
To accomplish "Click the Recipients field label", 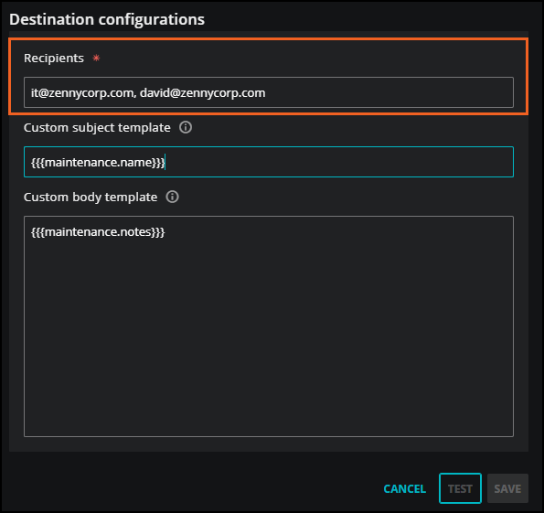I will coord(54,58).
